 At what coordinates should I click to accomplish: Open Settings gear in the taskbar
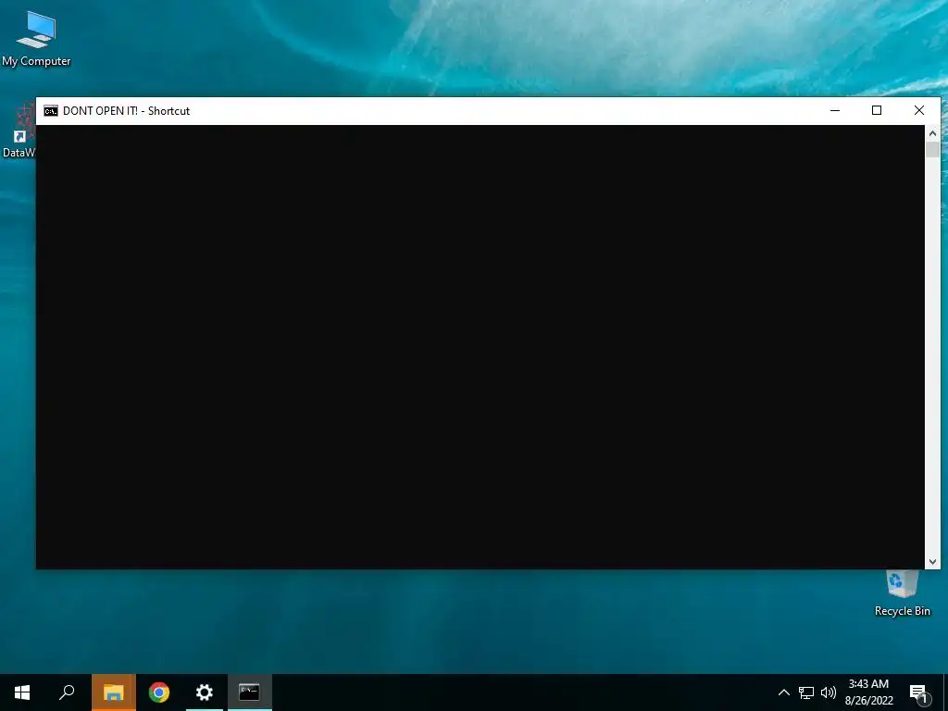[205, 692]
